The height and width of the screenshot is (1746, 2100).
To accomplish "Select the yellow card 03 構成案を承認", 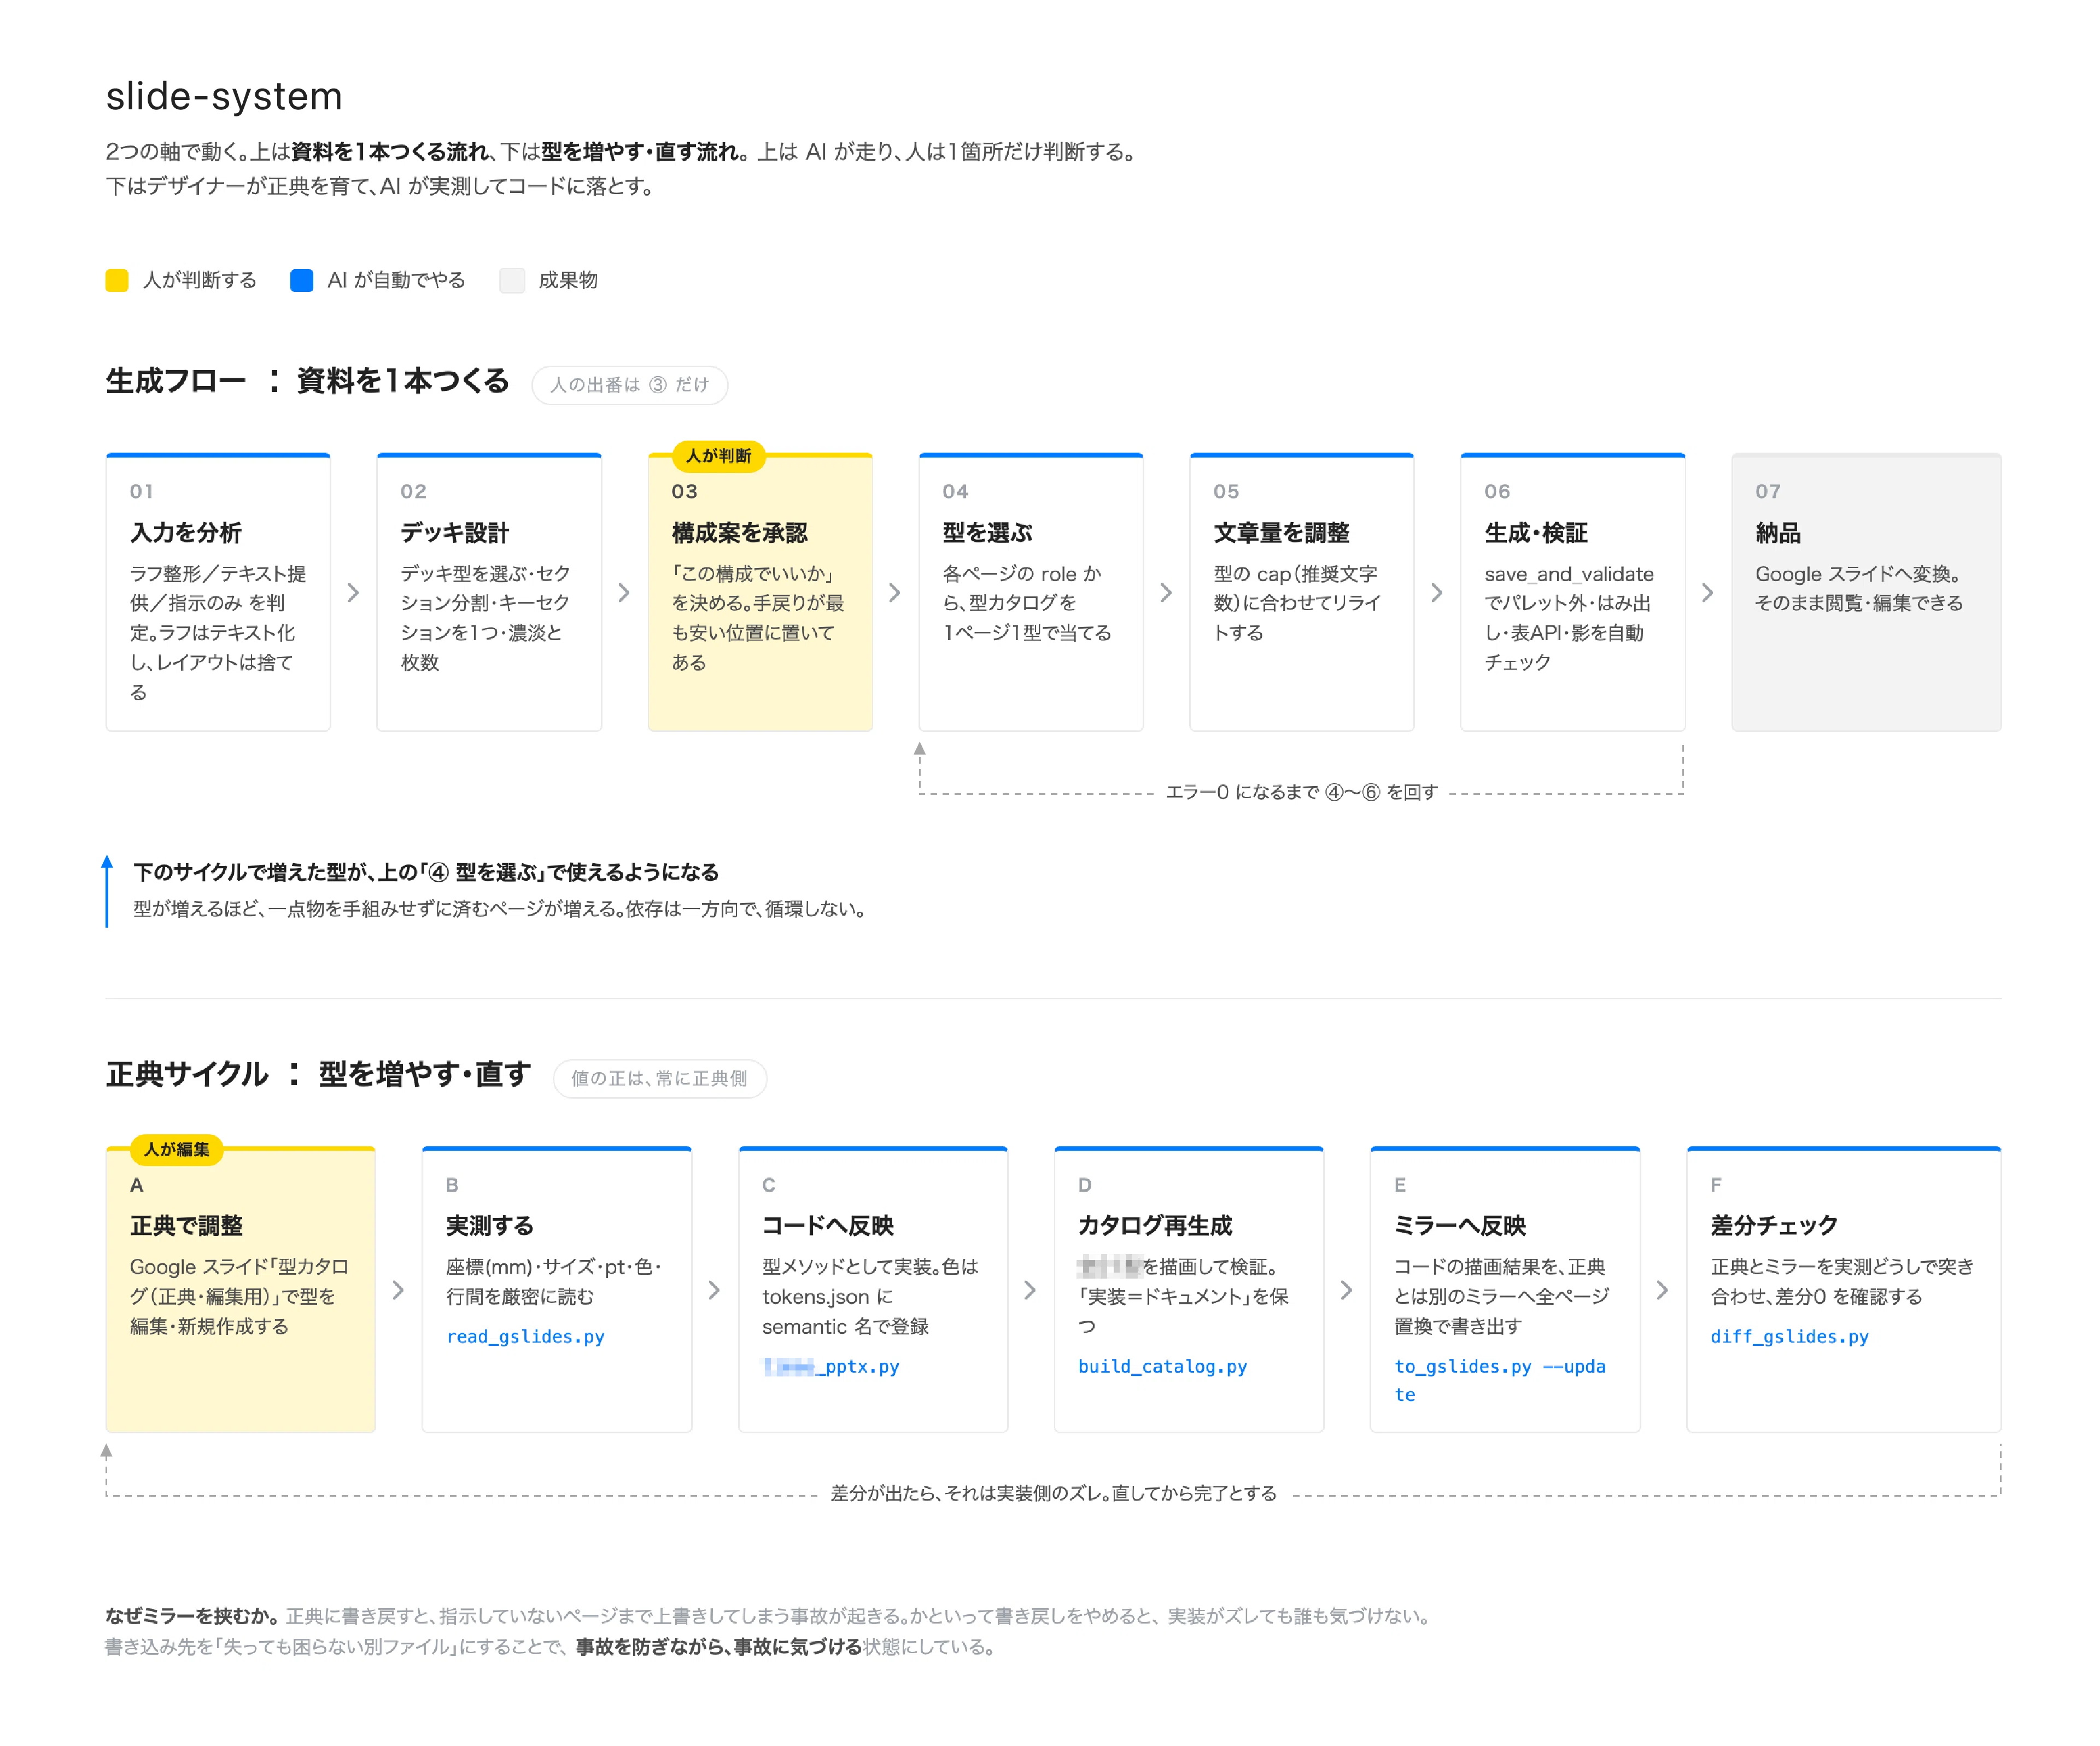I will pos(760,592).
